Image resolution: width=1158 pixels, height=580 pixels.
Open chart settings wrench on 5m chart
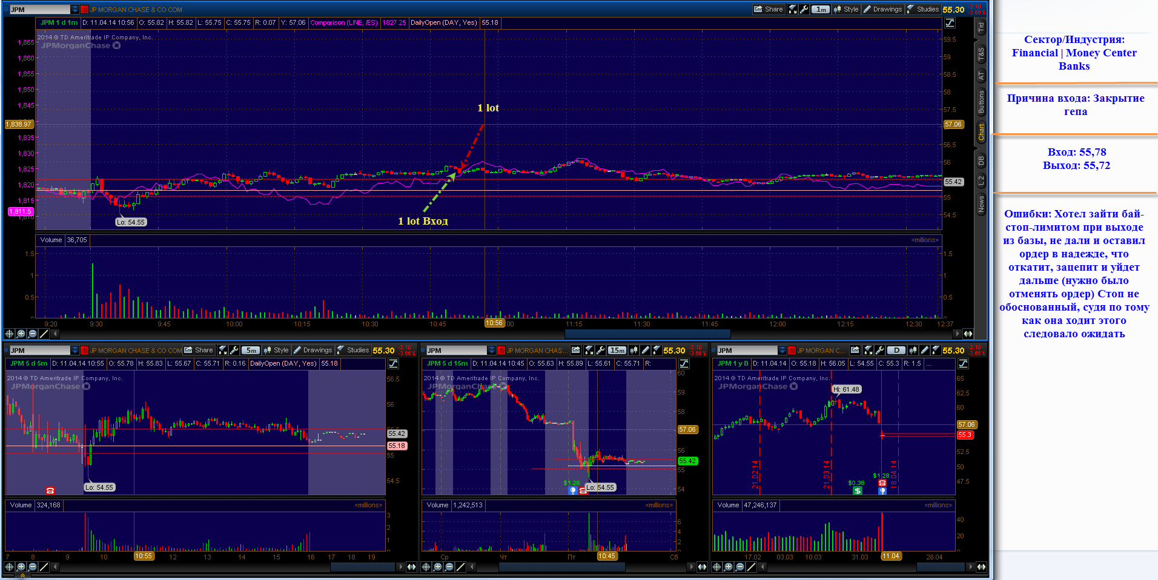(x=234, y=350)
